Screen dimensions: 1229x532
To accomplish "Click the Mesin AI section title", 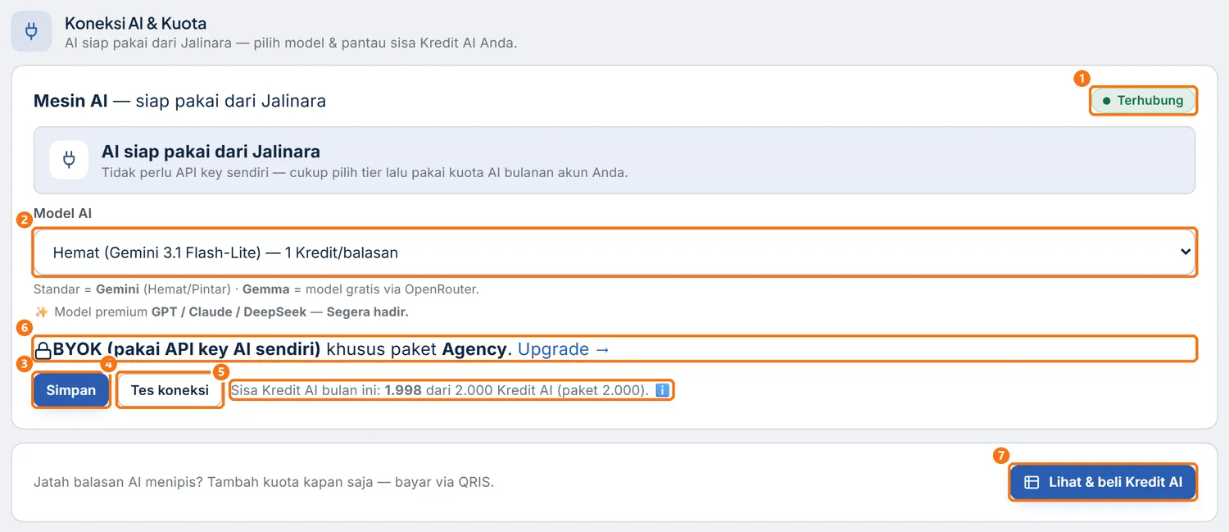I will click(x=179, y=101).
